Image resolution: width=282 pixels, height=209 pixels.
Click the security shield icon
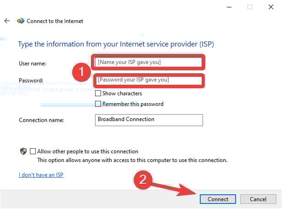click(x=23, y=151)
